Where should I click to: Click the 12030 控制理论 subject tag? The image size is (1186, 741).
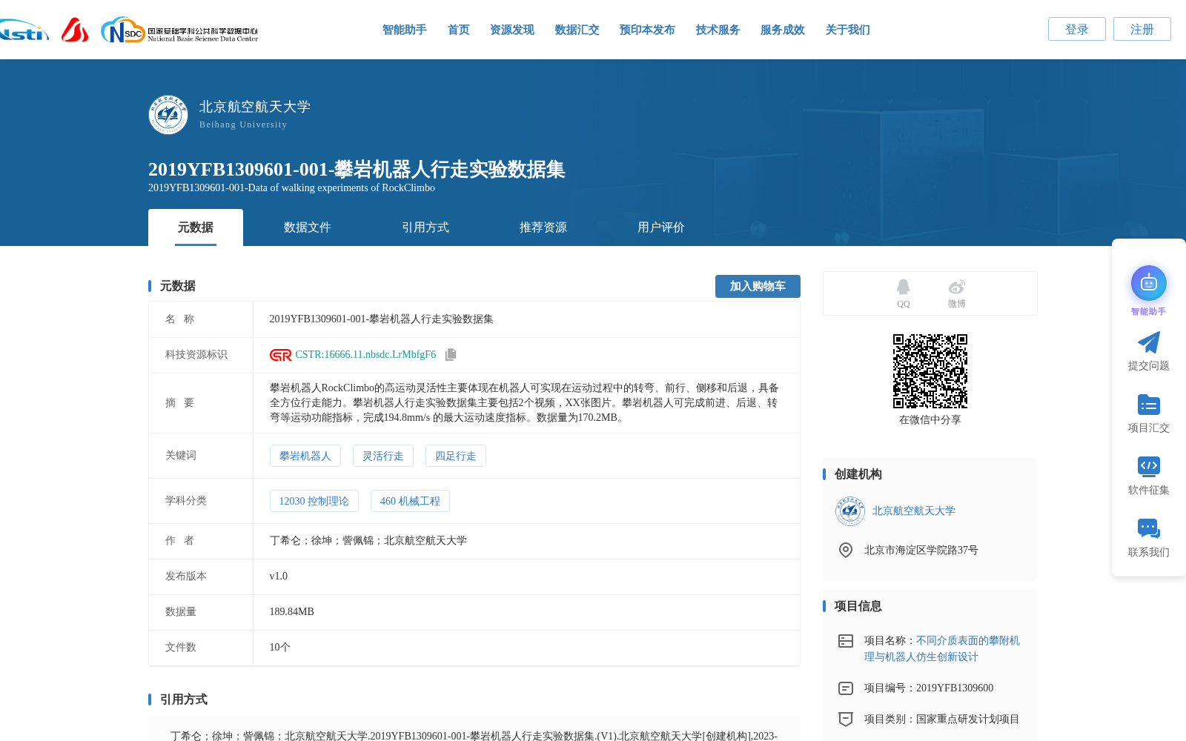coord(314,501)
